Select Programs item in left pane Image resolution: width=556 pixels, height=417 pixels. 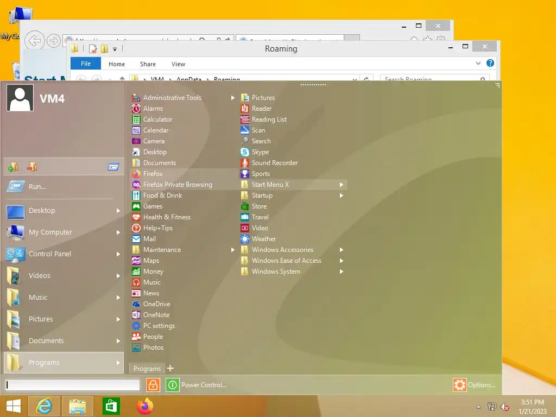64,362
